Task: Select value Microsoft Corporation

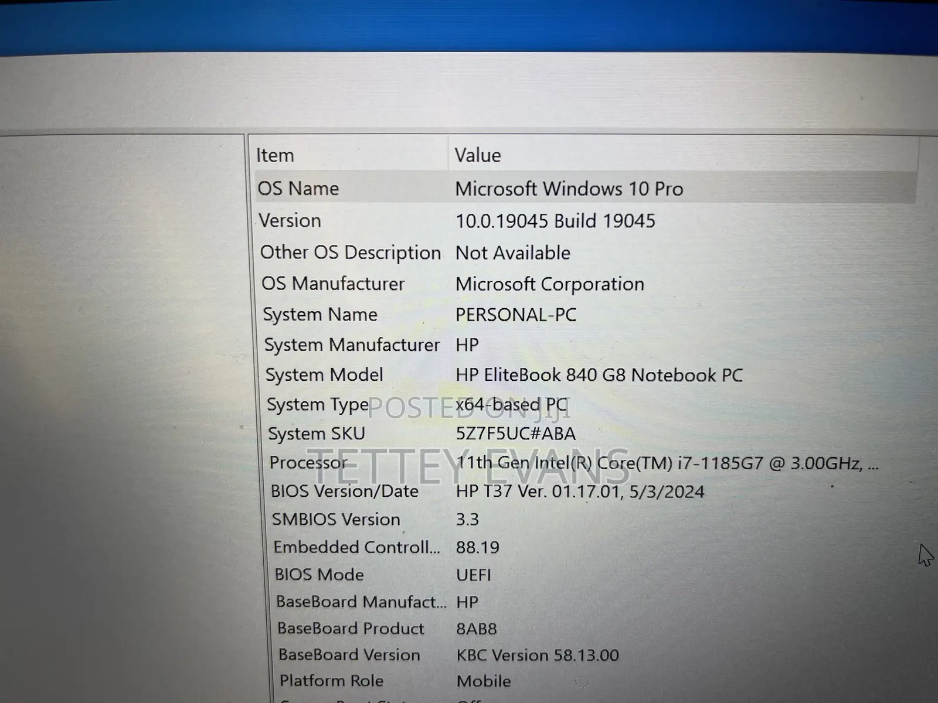Action: coord(550,284)
